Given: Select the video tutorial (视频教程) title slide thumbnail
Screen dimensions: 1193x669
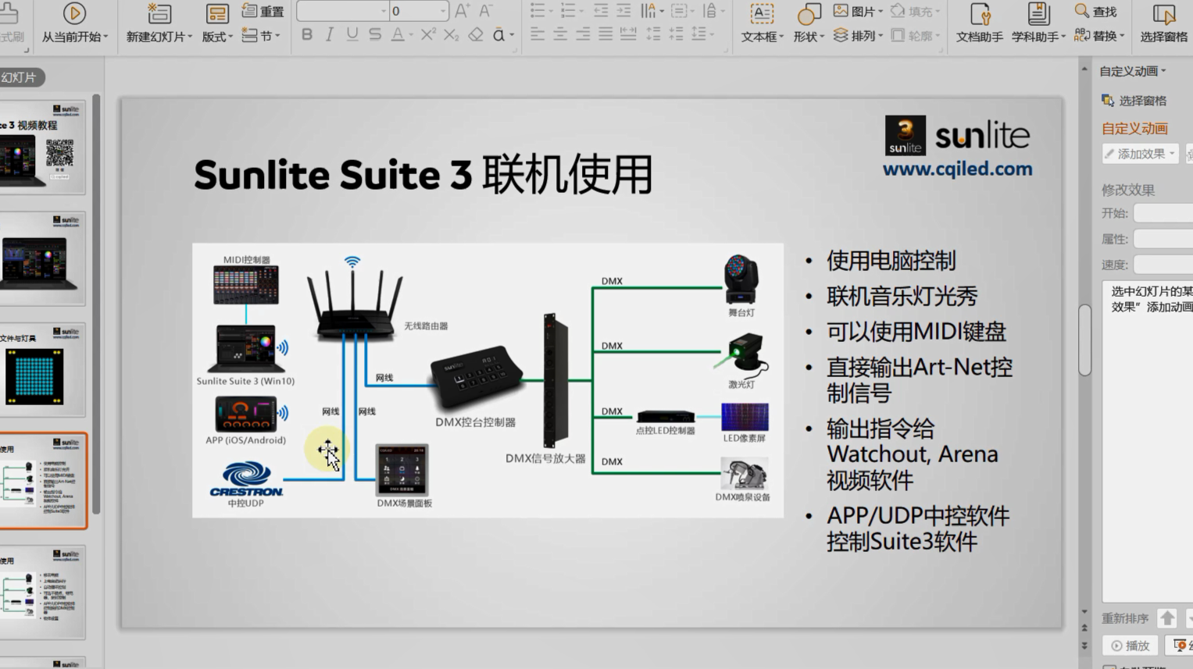Looking at the screenshot, I should tap(42, 147).
